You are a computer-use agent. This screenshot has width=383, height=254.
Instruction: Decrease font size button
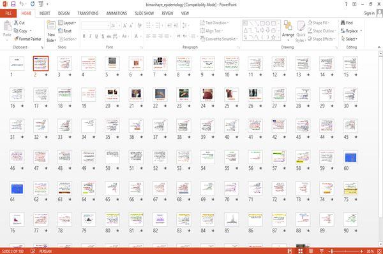click(x=131, y=25)
